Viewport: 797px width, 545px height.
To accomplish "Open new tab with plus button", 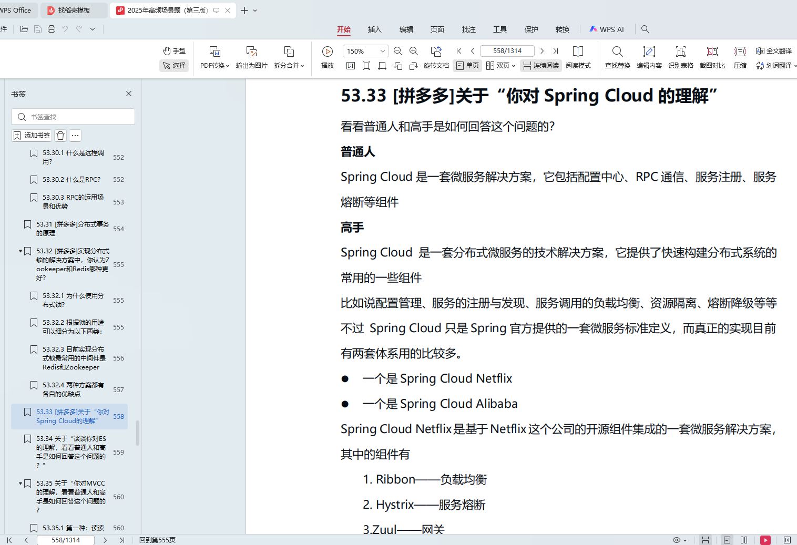I will (244, 11).
